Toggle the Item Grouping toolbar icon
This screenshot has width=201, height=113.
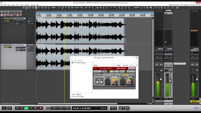point(5,15)
